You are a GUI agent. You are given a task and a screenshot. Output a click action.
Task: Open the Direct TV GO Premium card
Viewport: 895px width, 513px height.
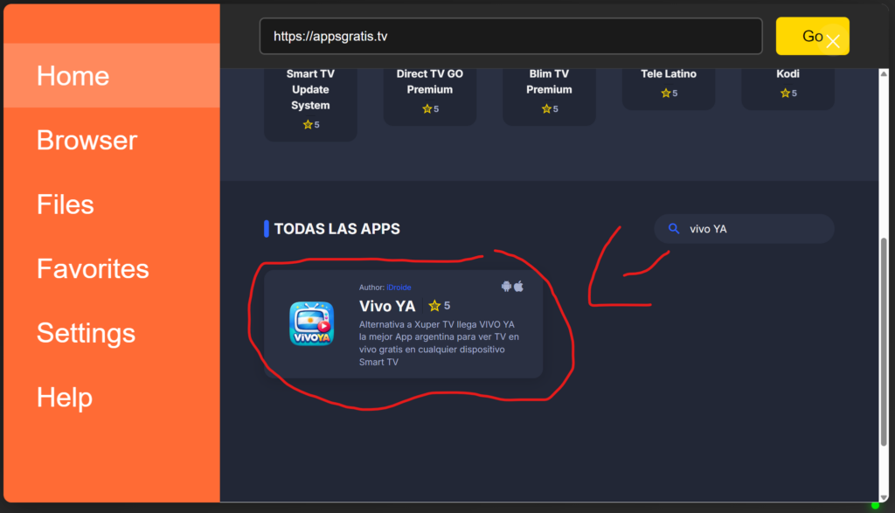(430, 92)
